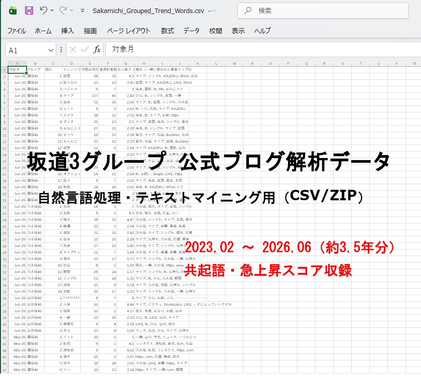Select column W header
Viewport: 421px width, 376px height.
[414, 64]
